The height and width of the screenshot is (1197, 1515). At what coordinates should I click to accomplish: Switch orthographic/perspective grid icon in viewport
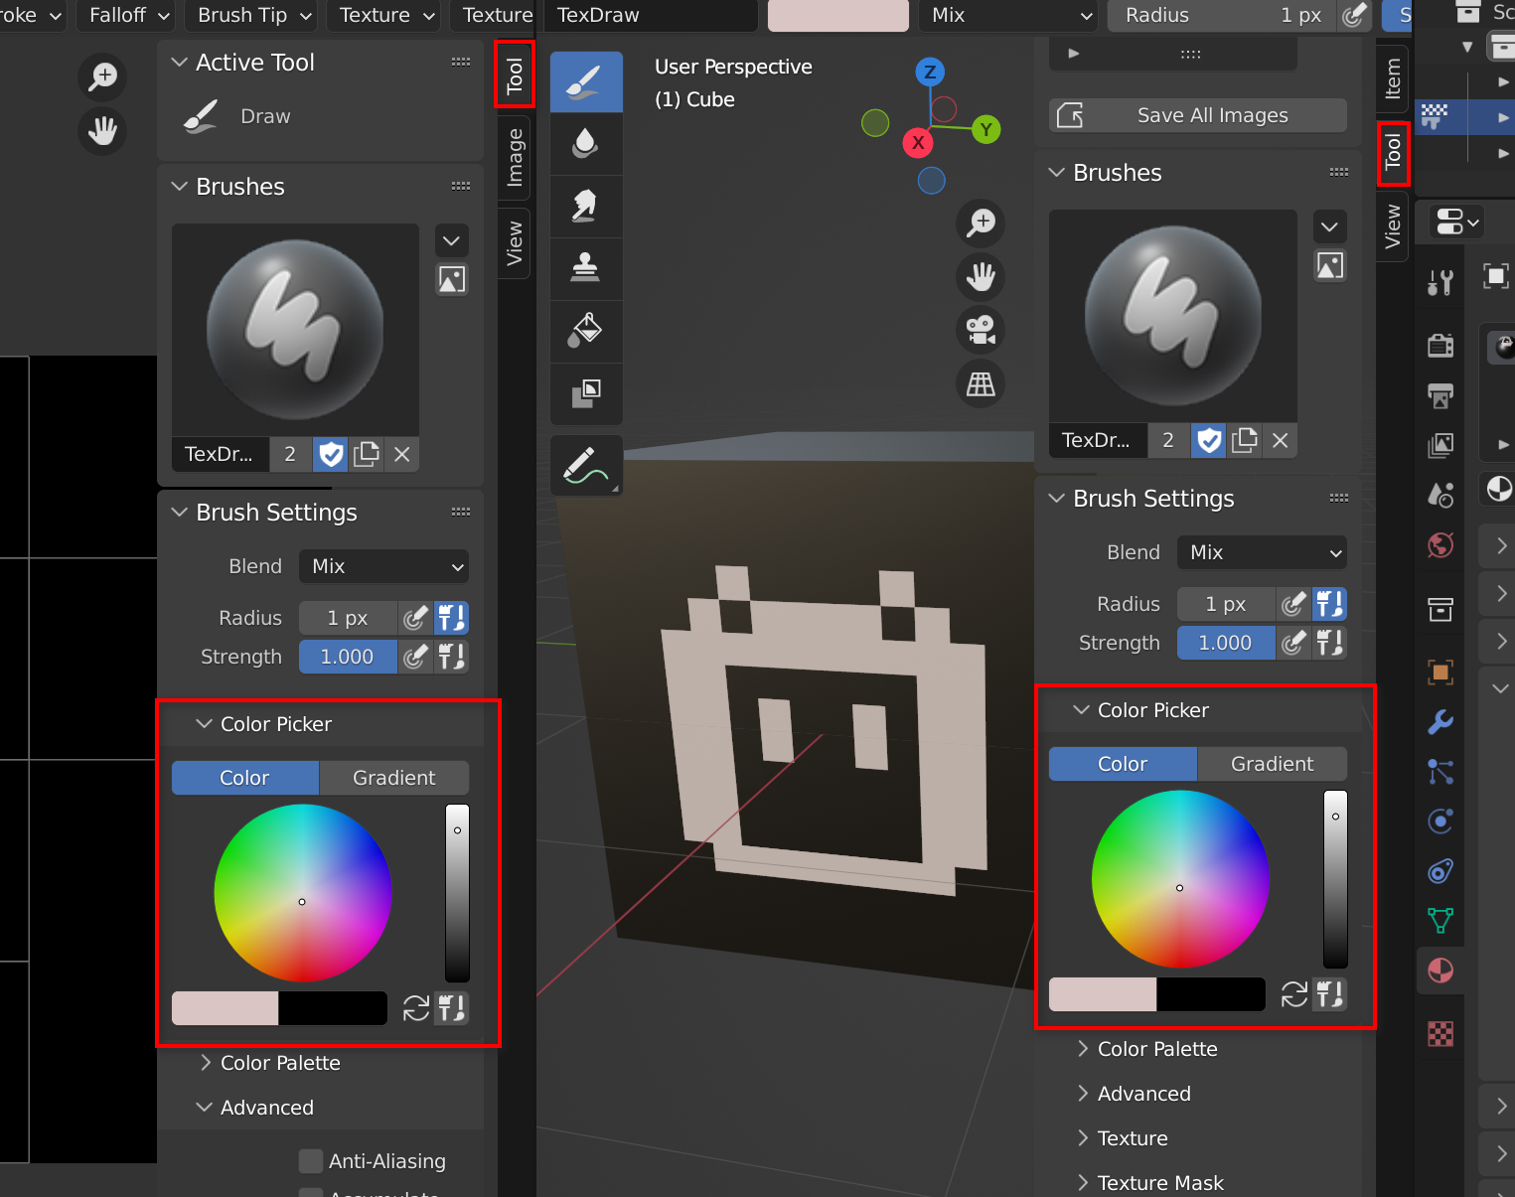(982, 383)
